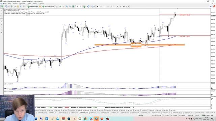Open the GBPNOKa,H4 chart tab
Screen dimensions: 216x121
pos(94,113)
